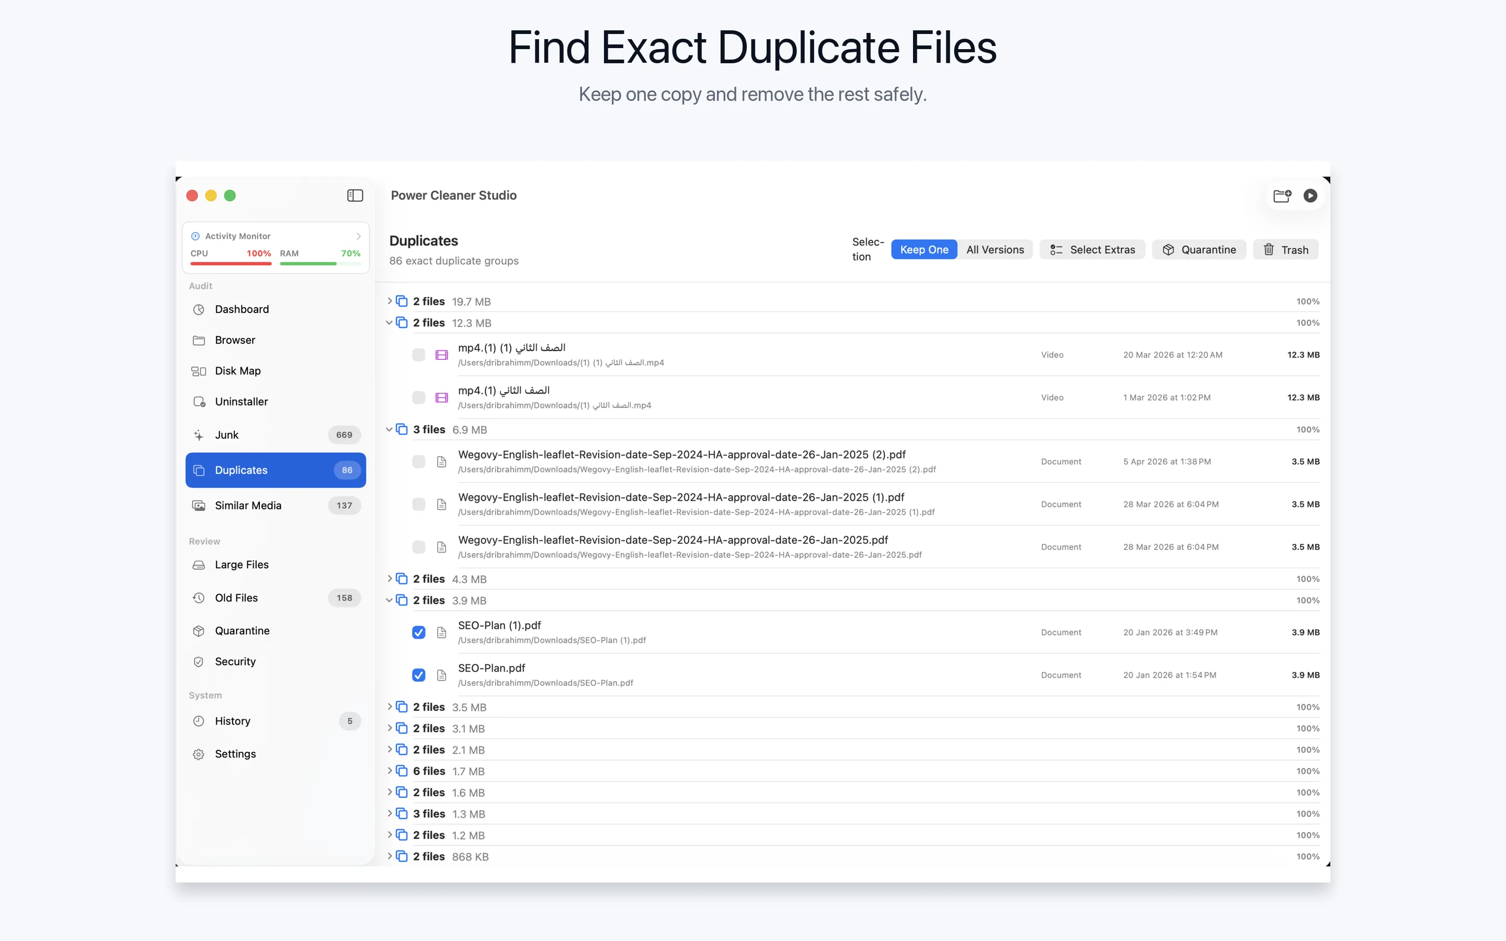Click the Browser folder icon

click(x=199, y=340)
